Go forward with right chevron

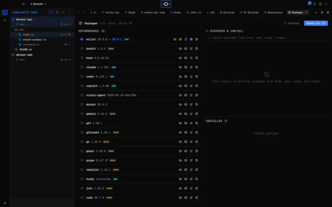click(84, 12)
